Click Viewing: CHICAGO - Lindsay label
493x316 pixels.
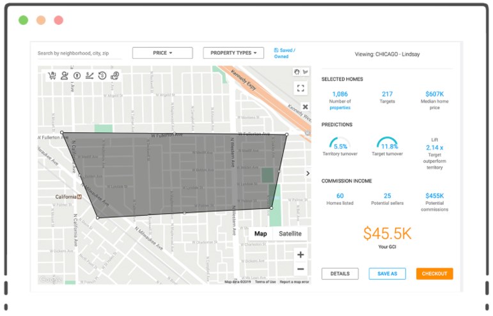(x=387, y=54)
